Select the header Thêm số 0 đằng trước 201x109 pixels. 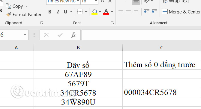162,65
